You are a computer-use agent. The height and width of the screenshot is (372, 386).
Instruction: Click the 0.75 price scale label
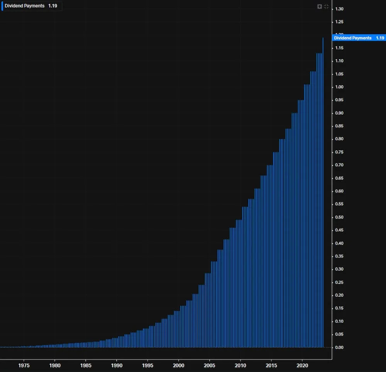point(339,152)
